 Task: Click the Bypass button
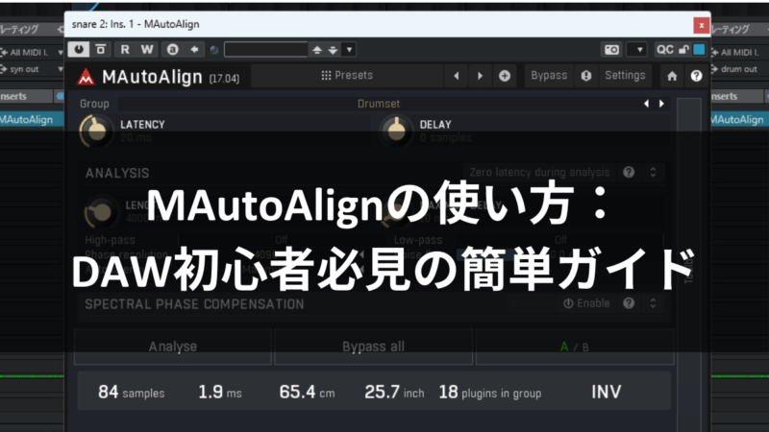pyautogui.click(x=549, y=76)
